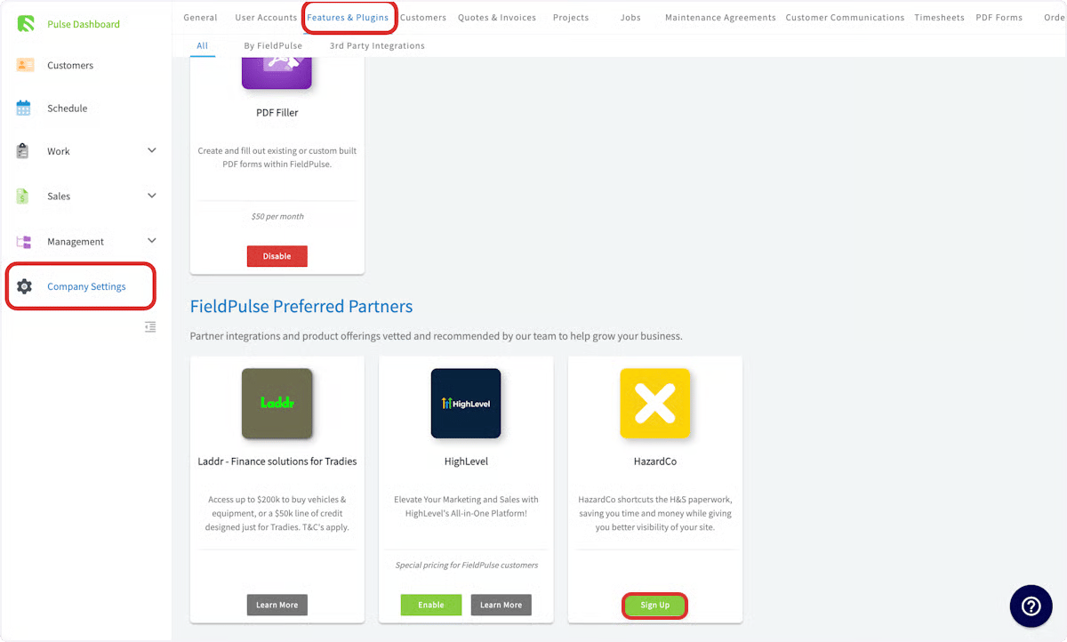Click the Company Settings gear icon
This screenshot has width=1067, height=642.
(x=25, y=286)
